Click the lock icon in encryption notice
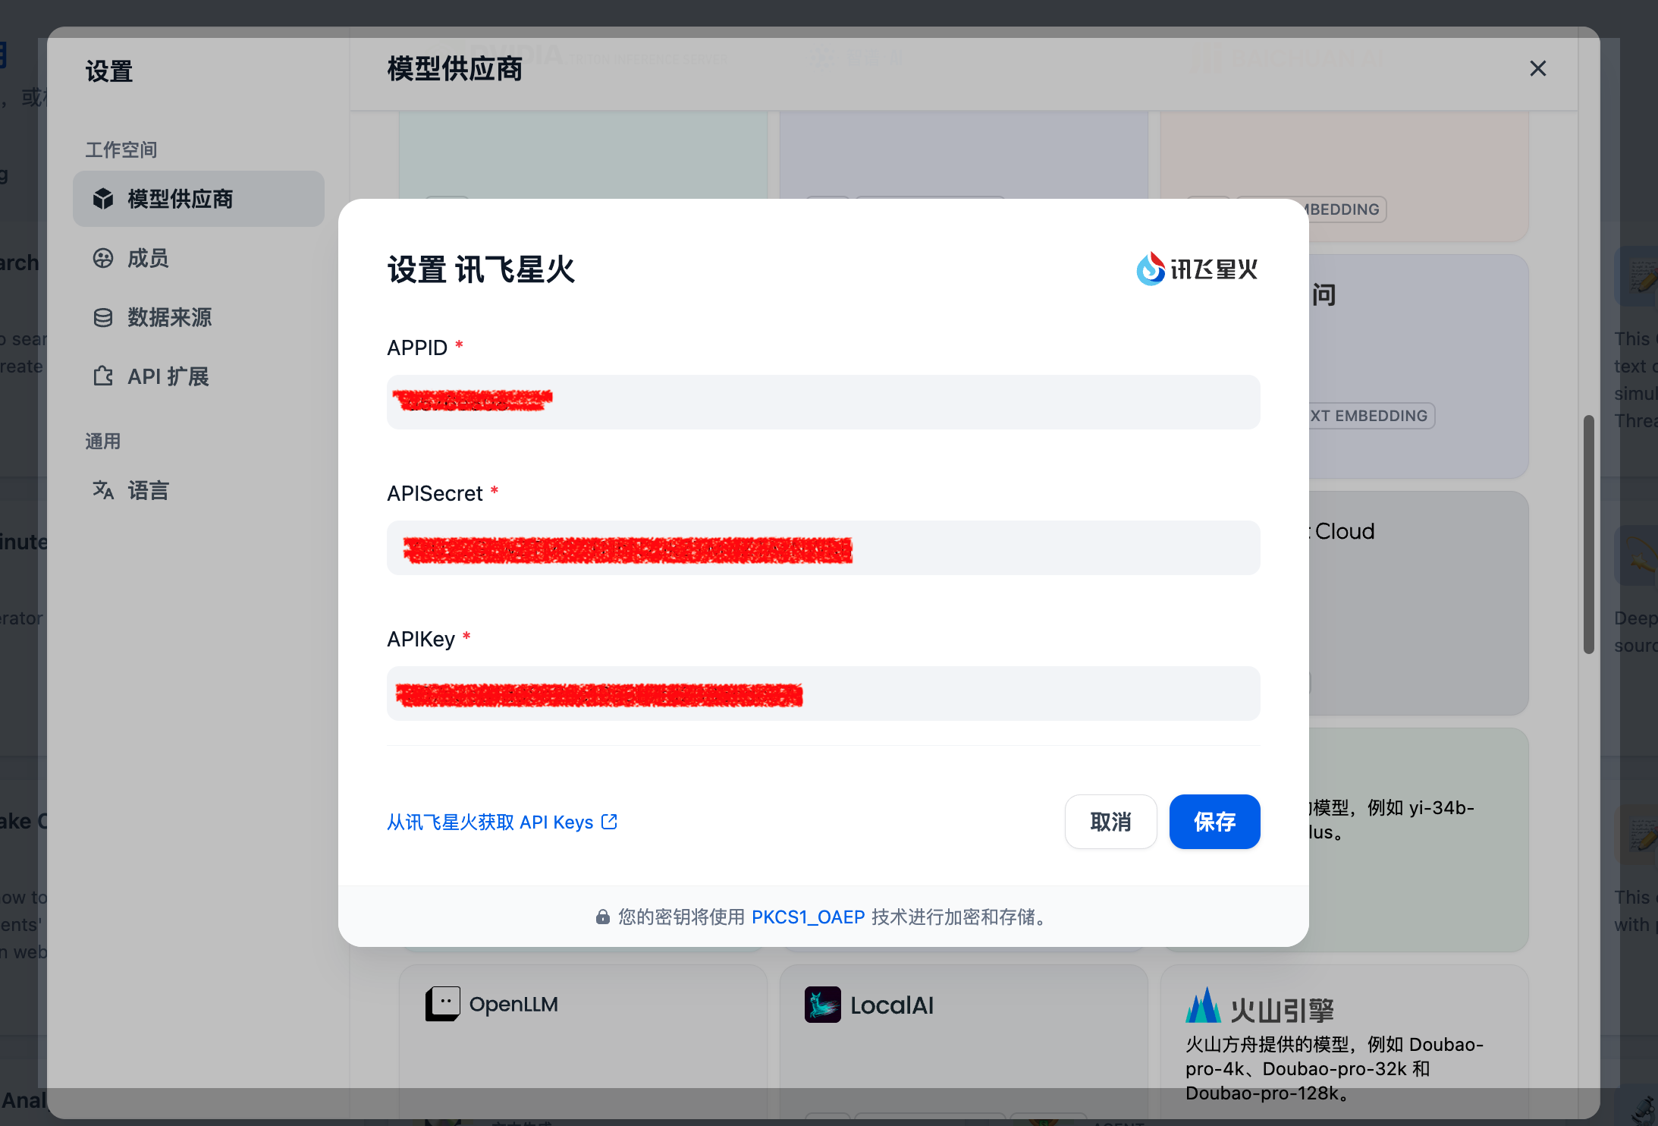 point(603,917)
